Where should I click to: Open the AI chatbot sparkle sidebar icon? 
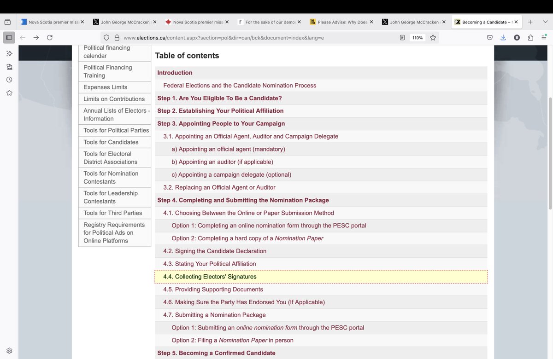coord(9,54)
